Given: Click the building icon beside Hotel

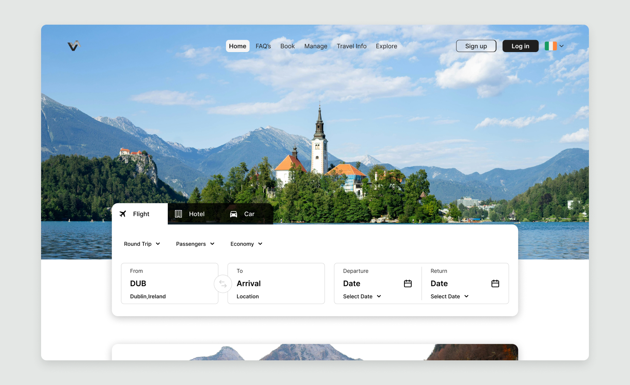Looking at the screenshot, I should [178, 214].
